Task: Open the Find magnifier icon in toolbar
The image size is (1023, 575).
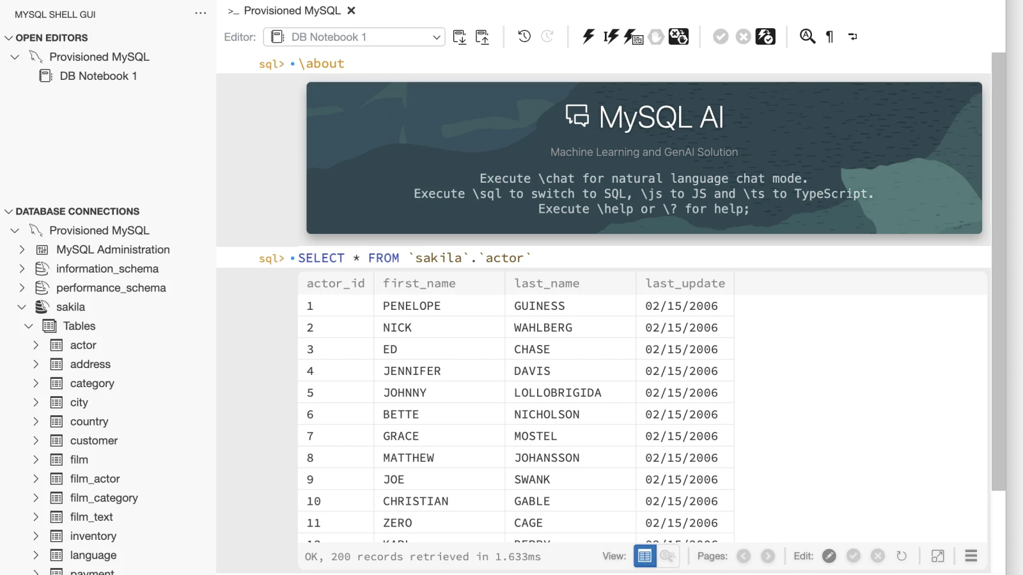Action: click(808, 36)
